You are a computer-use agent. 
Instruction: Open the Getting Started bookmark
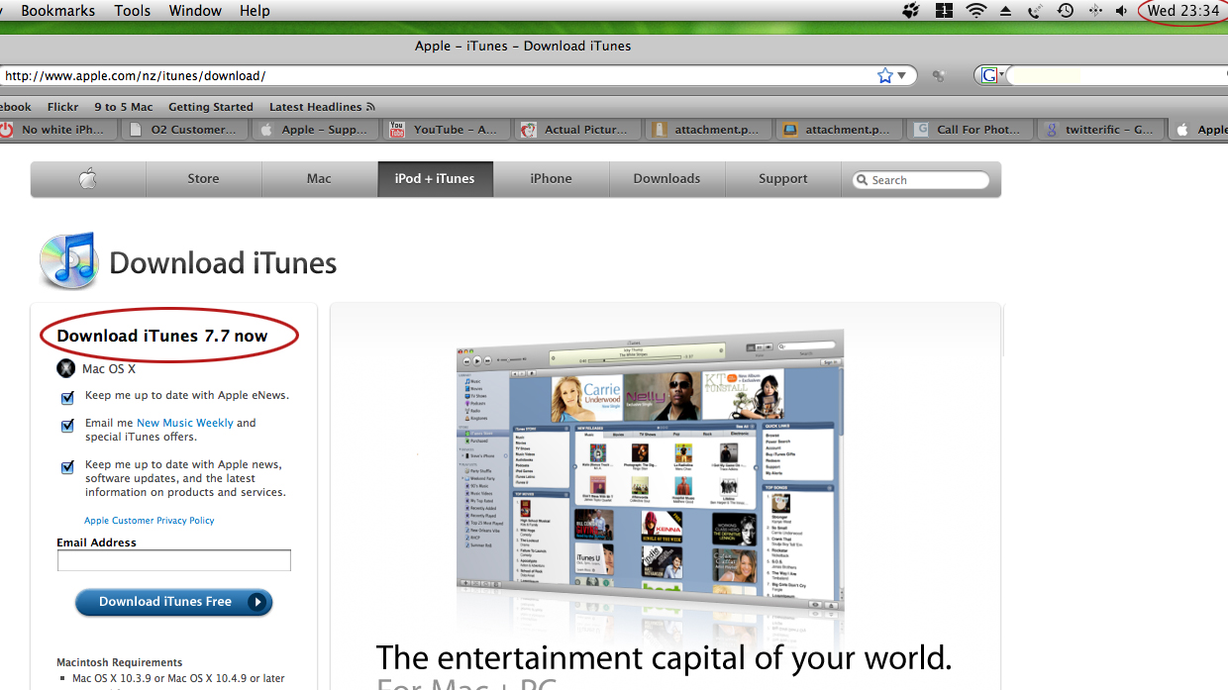[211, 107]
